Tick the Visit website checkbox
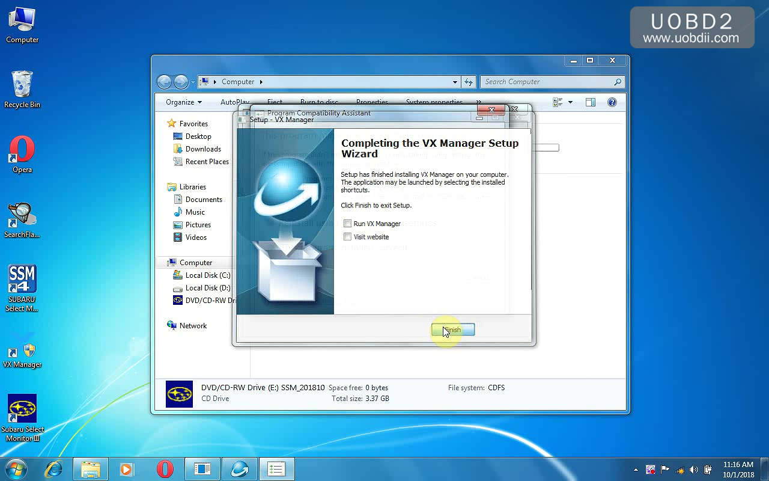Image resolution: width=769 pixels, height=481 pixels. (347, 237)
